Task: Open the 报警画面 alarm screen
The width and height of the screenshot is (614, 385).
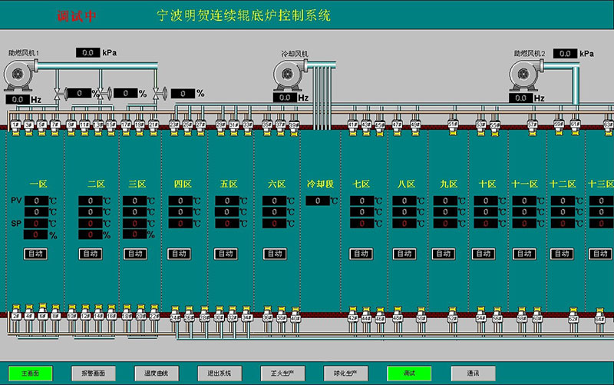Action: coord(93,373)
